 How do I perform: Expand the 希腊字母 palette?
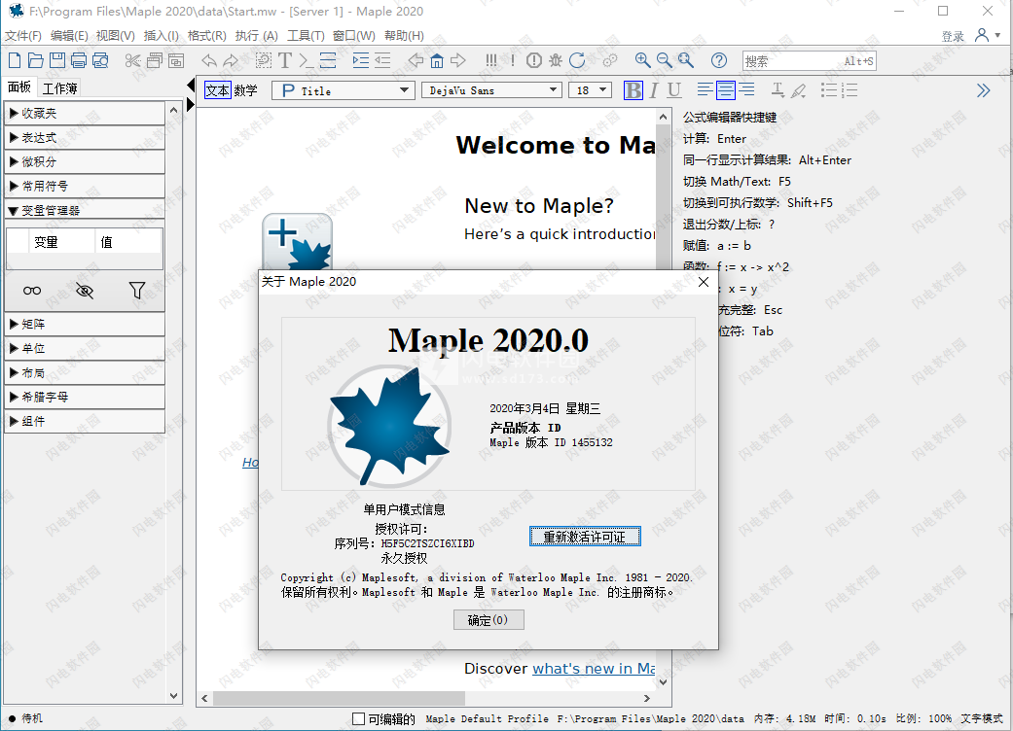tap(85, 397)
